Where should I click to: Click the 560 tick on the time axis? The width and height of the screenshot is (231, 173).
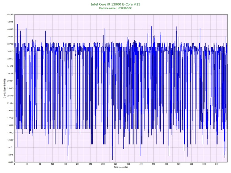[x=191, y=164]
